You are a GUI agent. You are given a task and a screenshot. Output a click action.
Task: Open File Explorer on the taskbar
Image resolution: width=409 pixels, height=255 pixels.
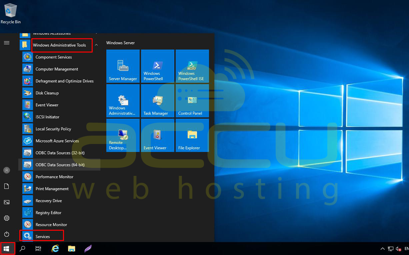(71, 248)
